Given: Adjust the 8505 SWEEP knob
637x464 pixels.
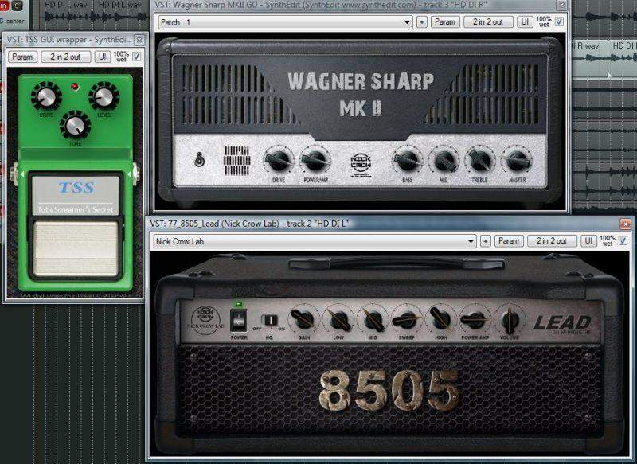Looking at the screenshot, I should pos(407,320).
